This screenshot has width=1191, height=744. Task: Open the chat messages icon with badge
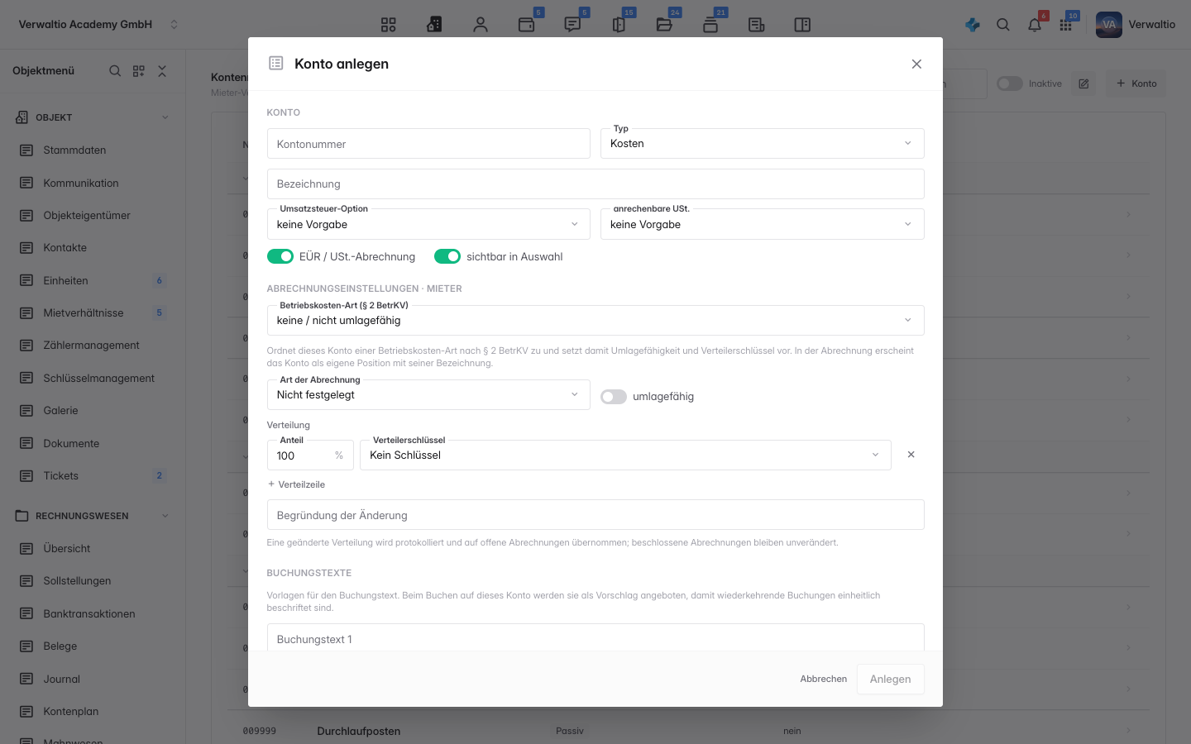pyautogui.click(x=572, y=25)
